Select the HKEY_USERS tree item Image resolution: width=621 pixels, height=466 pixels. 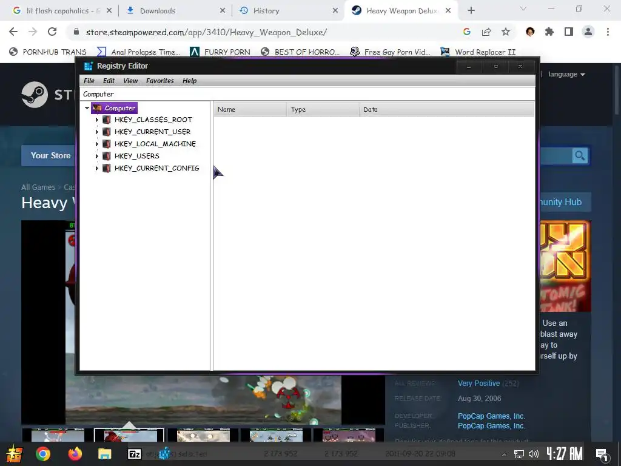(136, 156)
